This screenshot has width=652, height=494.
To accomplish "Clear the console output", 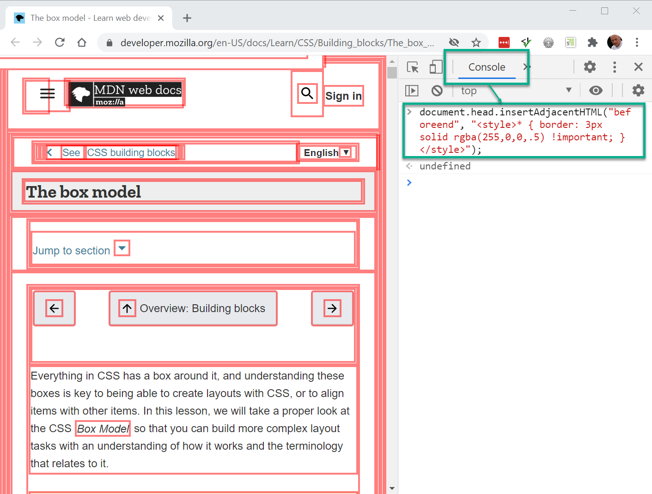I will pyautogui.click(x=437, y=90).
